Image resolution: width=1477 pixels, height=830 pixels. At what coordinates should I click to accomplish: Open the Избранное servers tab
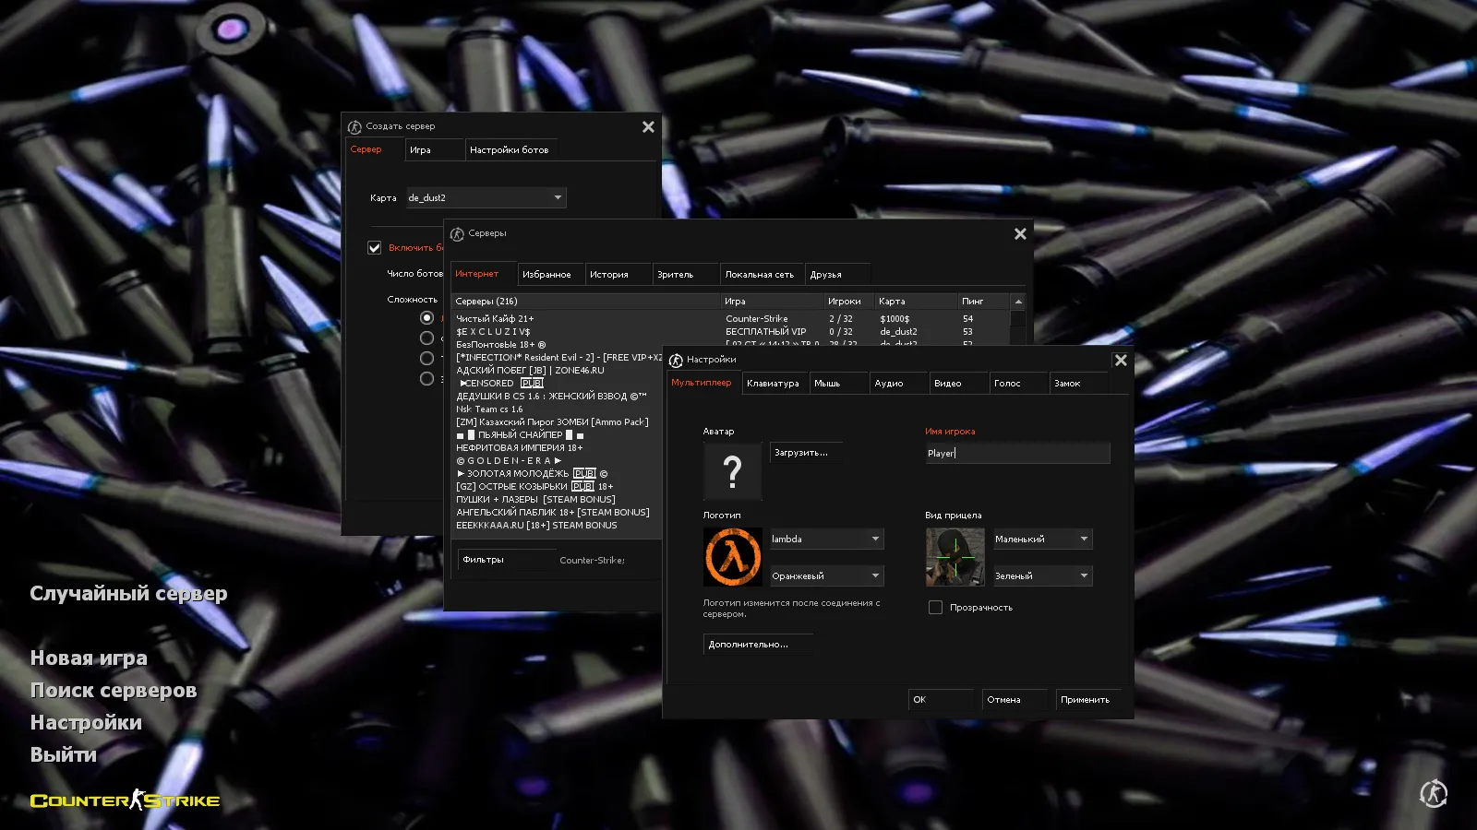click(550, 274)
